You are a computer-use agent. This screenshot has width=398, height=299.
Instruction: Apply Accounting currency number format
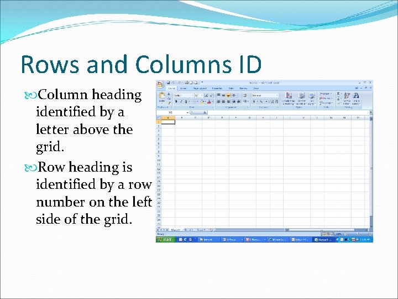(x=254, y=101)
